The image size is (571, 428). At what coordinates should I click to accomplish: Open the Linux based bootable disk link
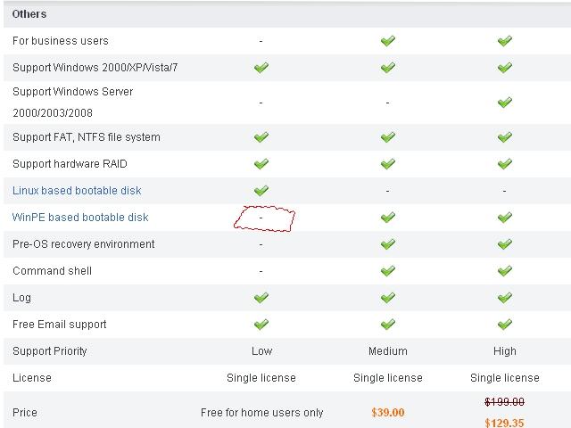[x=77, y=191]
